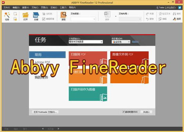Image resolution: width=184 pixels, height=132 pixels.
Task: Click the small orange icon under the new page icon
Action: point(15,19)
